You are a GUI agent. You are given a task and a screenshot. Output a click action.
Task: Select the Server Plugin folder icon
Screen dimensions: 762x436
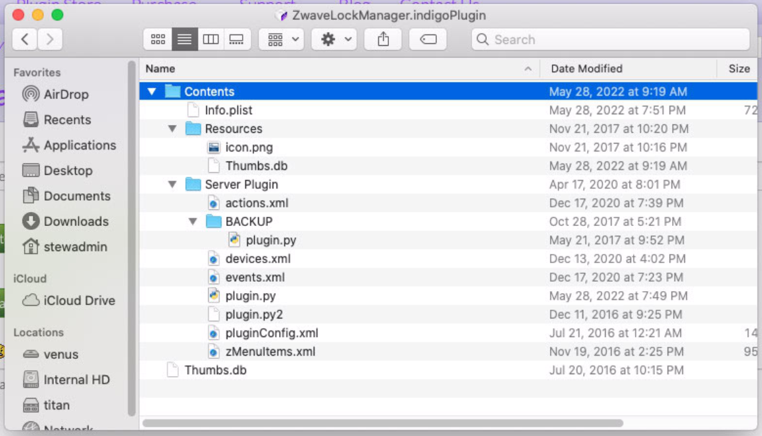(193, 185)
